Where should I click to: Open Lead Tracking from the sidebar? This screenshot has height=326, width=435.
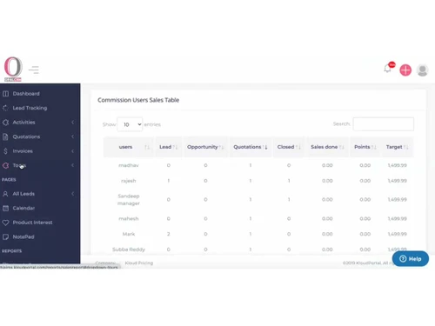click(x=30, y=108)
